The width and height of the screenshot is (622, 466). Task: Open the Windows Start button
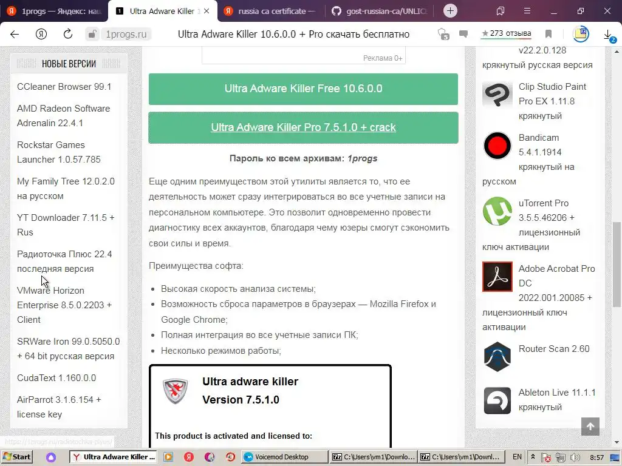point(16,457)
